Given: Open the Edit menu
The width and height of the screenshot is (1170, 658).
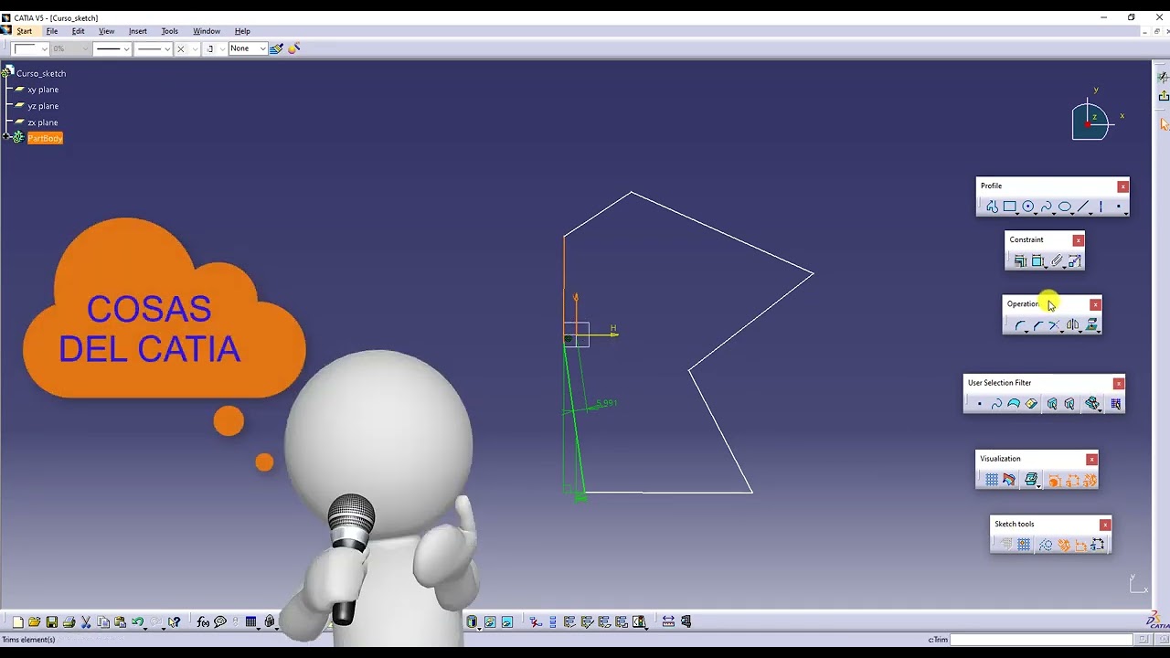Looking at the screenshot, I should pos(79,31).
